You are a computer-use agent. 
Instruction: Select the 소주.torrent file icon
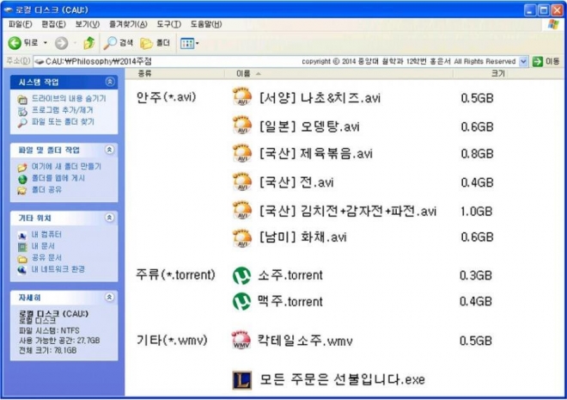tap(242, 275)
